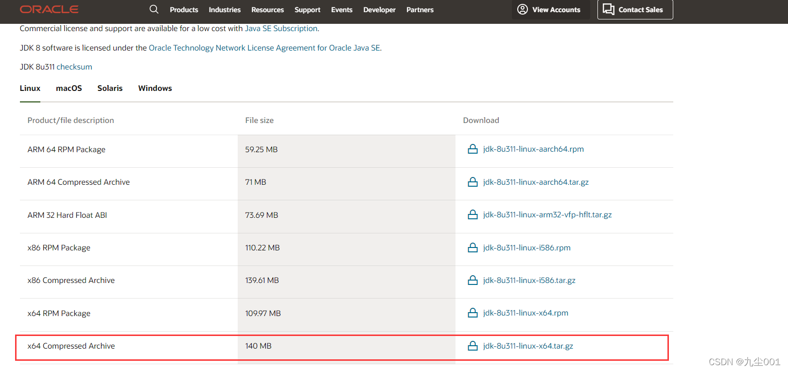Open the search magnifier icon

coord(154,9)
